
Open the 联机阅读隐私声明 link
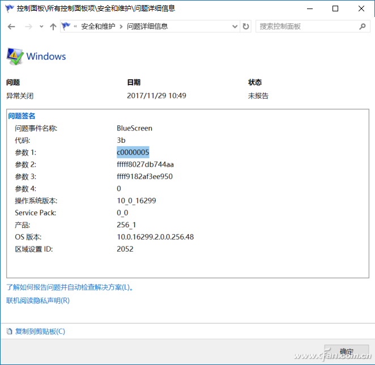(x=38, y=300)
